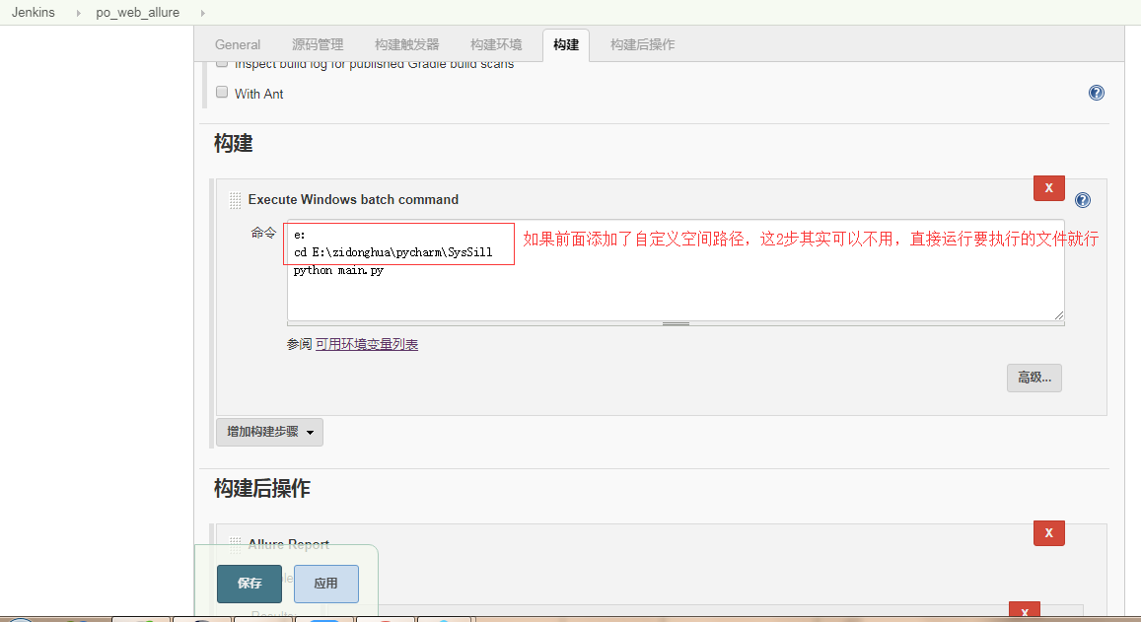Switch to the 构建触发器 tab
The image size is (1141, 622).
tap(406, 45)
